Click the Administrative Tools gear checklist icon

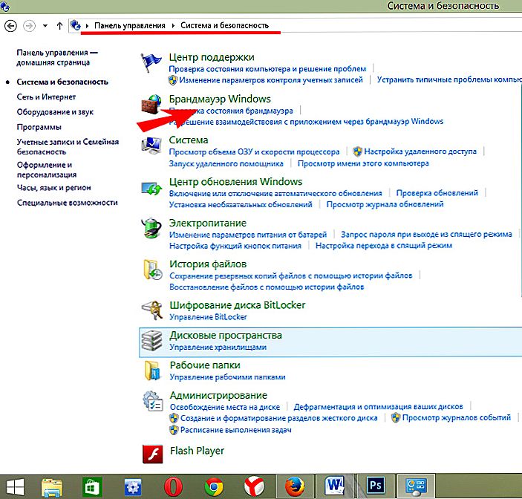pyautogui.click(x=153, y=401)
